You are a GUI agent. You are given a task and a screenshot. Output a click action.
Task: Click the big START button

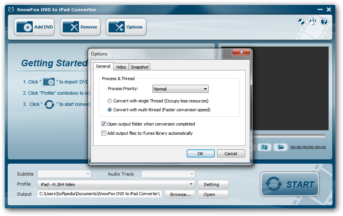(290, 184)
